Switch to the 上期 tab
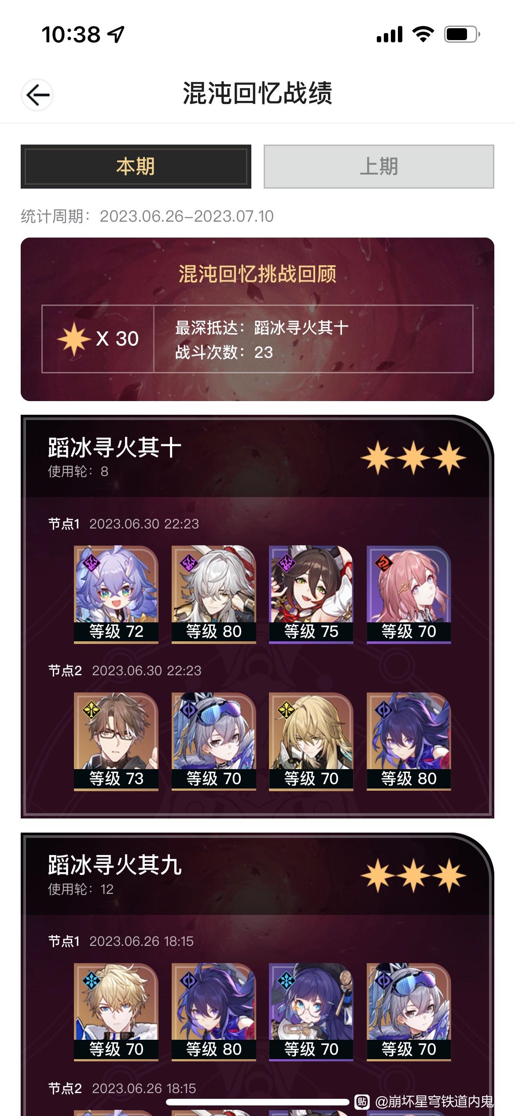This screenshot has width=515, height=1116. [x=379, y=167]
